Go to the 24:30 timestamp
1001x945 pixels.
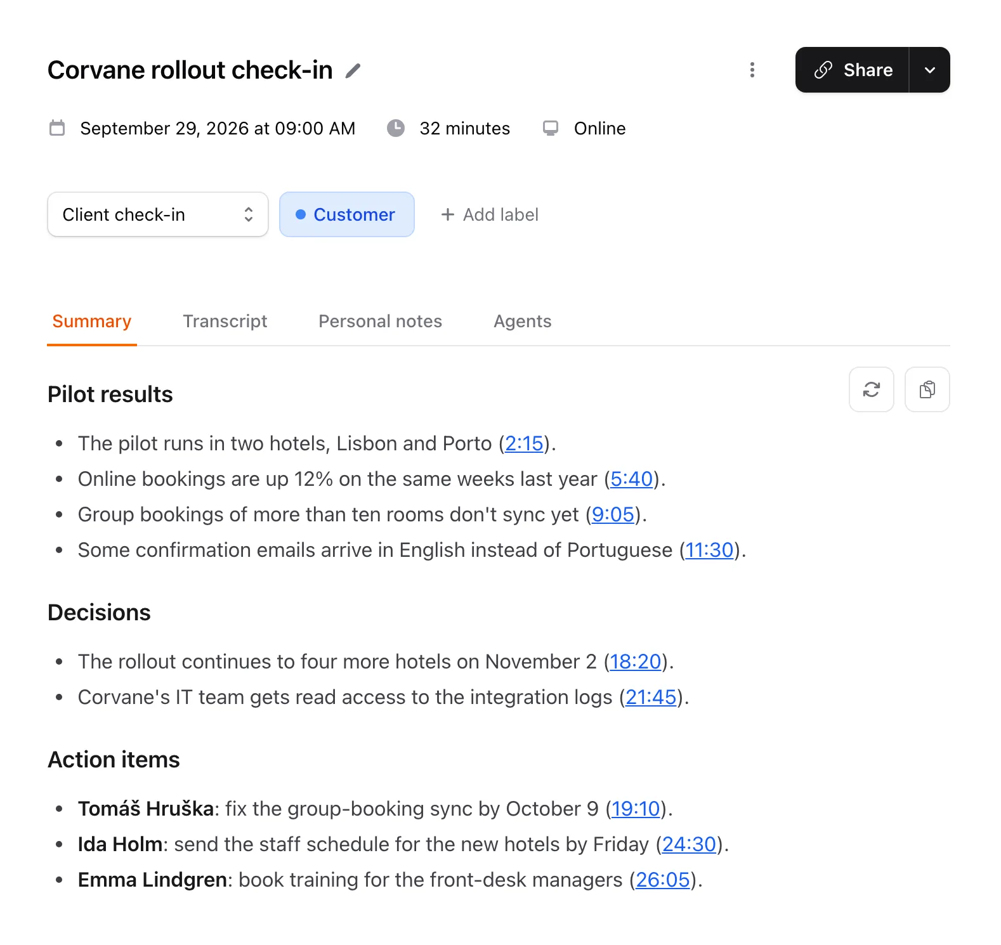coord(690,844)
